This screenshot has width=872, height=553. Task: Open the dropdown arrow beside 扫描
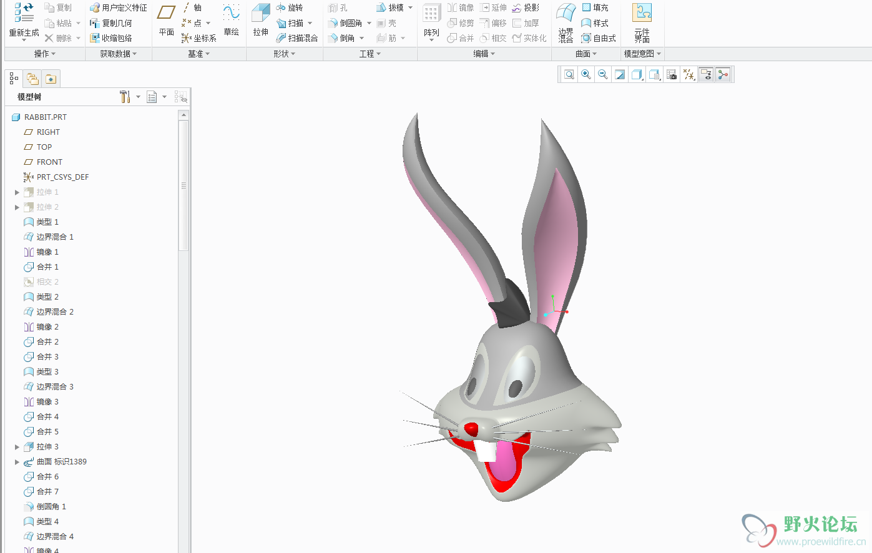pos(310,23)
